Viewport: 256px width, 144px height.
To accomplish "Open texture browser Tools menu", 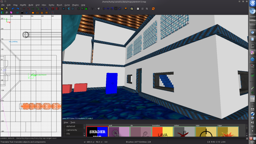I will tap(73, 122).
